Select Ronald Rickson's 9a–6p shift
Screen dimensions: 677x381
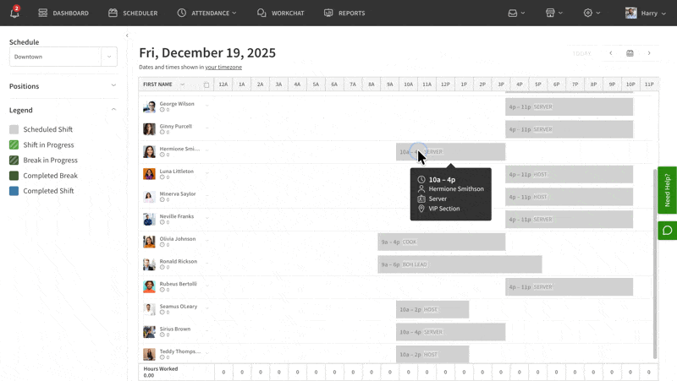pyautogui.click(x=460, y=264)
